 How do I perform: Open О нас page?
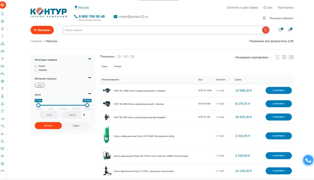pos(268,7)
